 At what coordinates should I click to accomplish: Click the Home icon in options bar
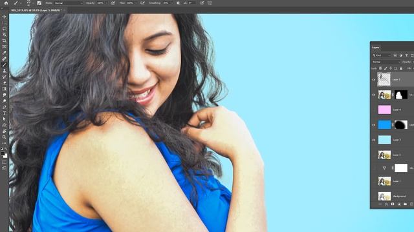pyautogui.click(x=6, y=3)
